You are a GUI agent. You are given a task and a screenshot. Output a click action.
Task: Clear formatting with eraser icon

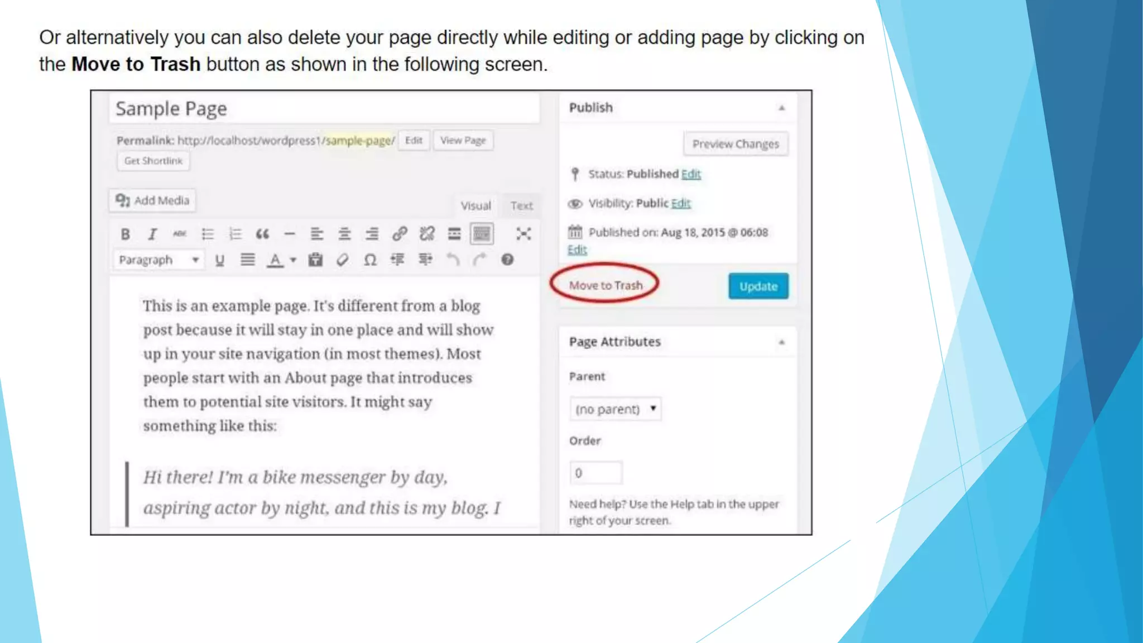[x=343, y=260]
